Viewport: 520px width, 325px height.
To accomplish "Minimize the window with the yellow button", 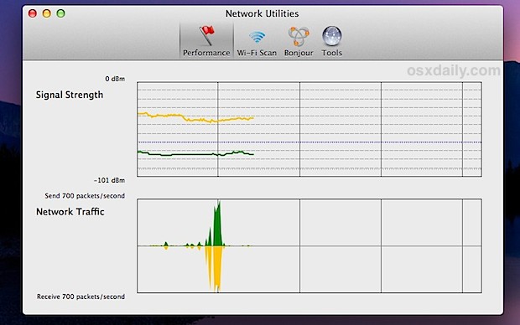I will click(x=47, y=13).
